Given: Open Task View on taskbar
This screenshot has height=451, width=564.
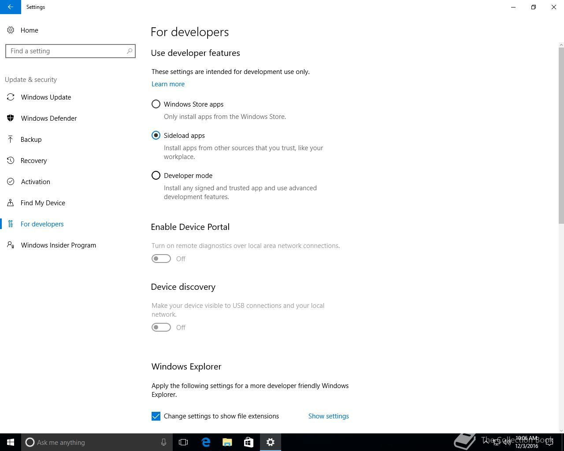Looking at the screenshot, I should click(183, 442).
